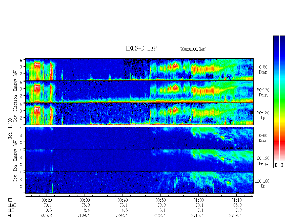Click the electron panel 120-180 Up label
This screenshot has width=286, height=222.
(x=262, y=115)
